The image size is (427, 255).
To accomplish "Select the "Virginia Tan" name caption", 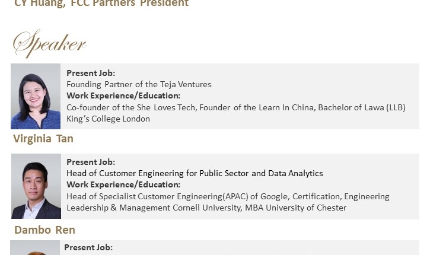I will pos(43,139).
